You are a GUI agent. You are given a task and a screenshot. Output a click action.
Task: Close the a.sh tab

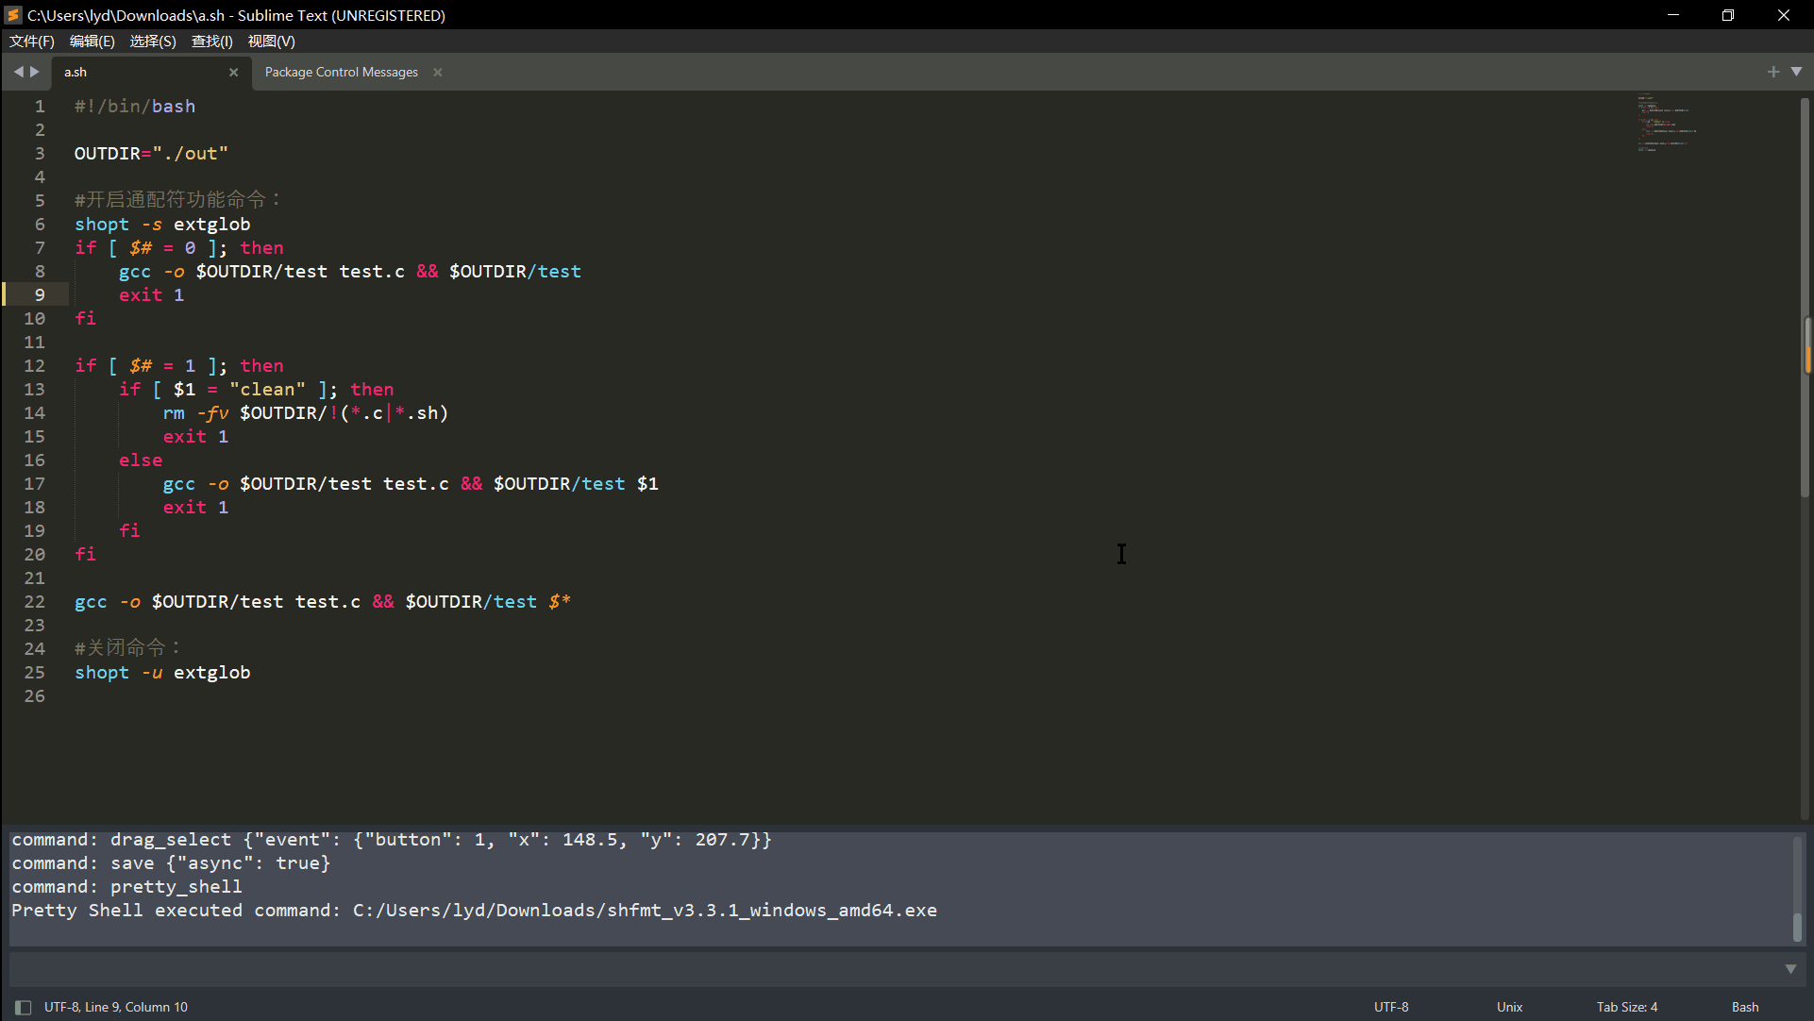pos(233,72)
